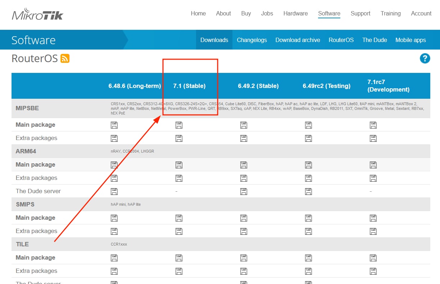Viewport: 440px width, 284px height.
Task: Switch to the Changelogs tab
Action: tap(252, 40)
